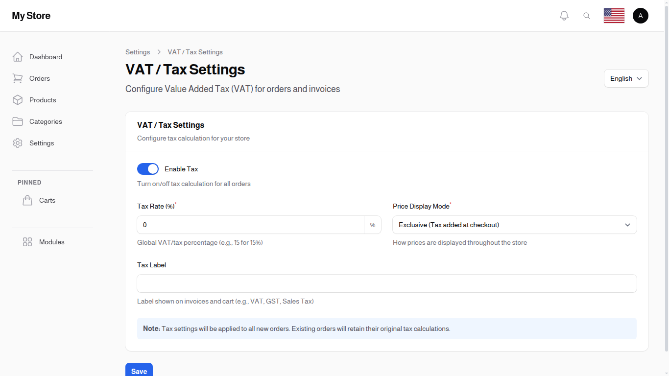Click the Settings breadcrumb link
This screenshot has width=669, height=376.
pyautogui.click(x=138, y=52)
